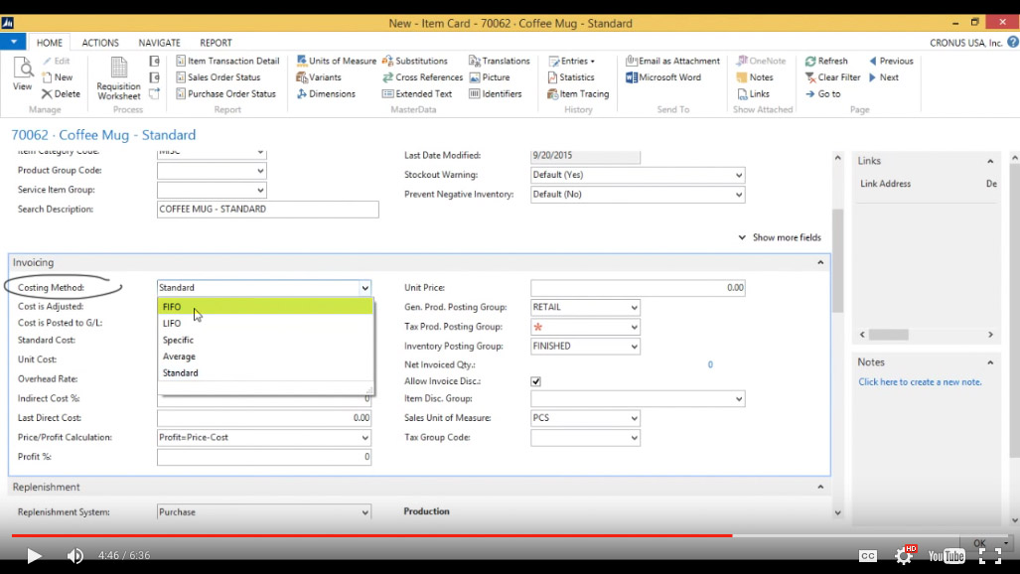
Task: Create a New item record
Action: pyautogui.click(x=58, y=77)
